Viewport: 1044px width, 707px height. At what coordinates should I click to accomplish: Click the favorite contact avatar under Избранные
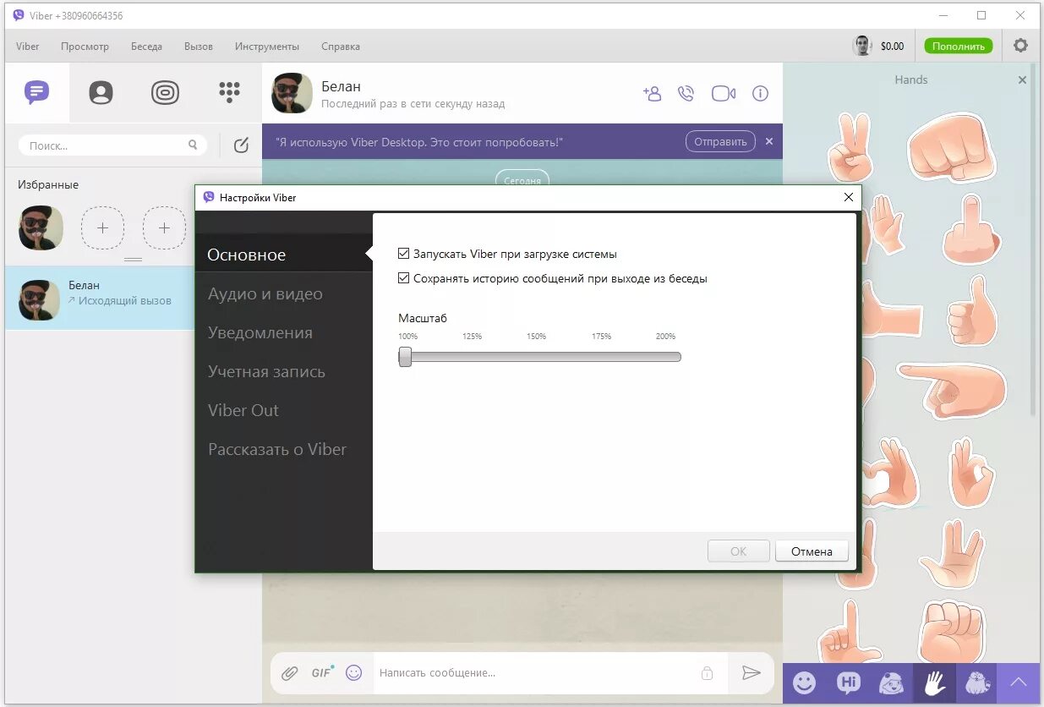[x=41, y=227]
